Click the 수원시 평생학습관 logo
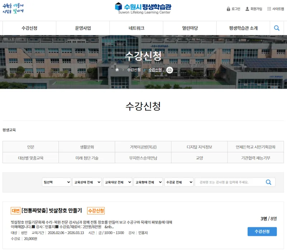 tap(143, 8)
